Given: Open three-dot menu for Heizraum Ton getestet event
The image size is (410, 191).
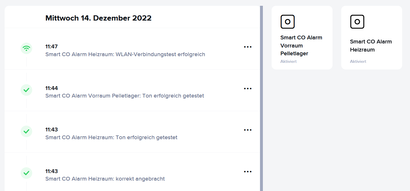Looking at the screenshot, I should pos(248,130).
